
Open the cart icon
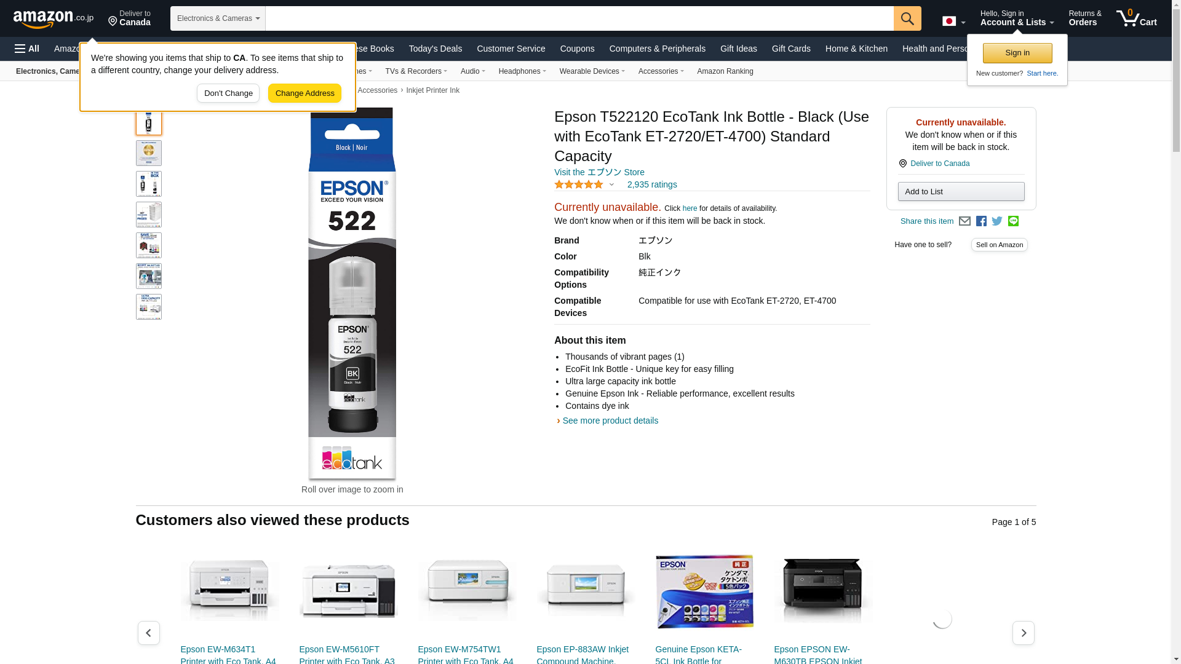[1137, 18]
